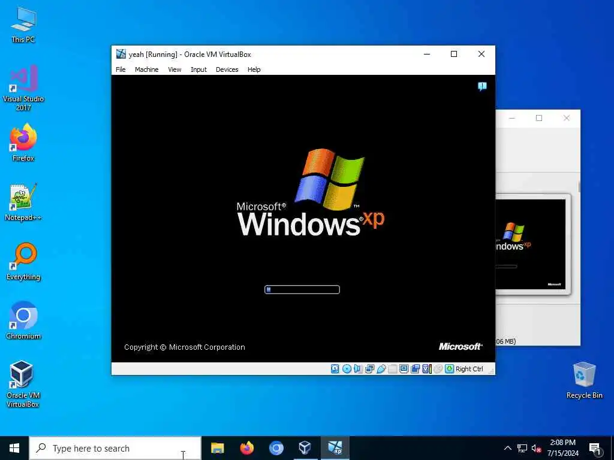Open the Windows Start menu
The height and width of the screenshot is (460, 614).
[14, 448]
